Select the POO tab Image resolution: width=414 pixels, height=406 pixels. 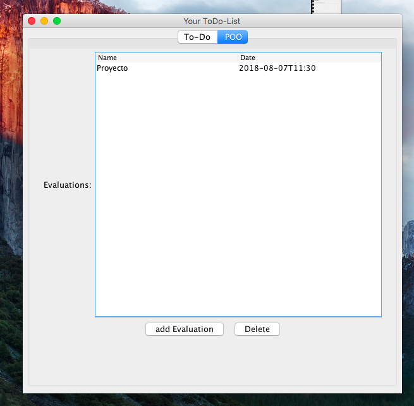(x=233, y=37)
